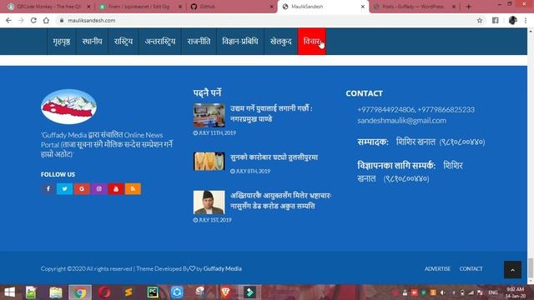Open the Chrome menu three dots
The width and height of the screenshot is (534, 300).
(x=526, y=20)
